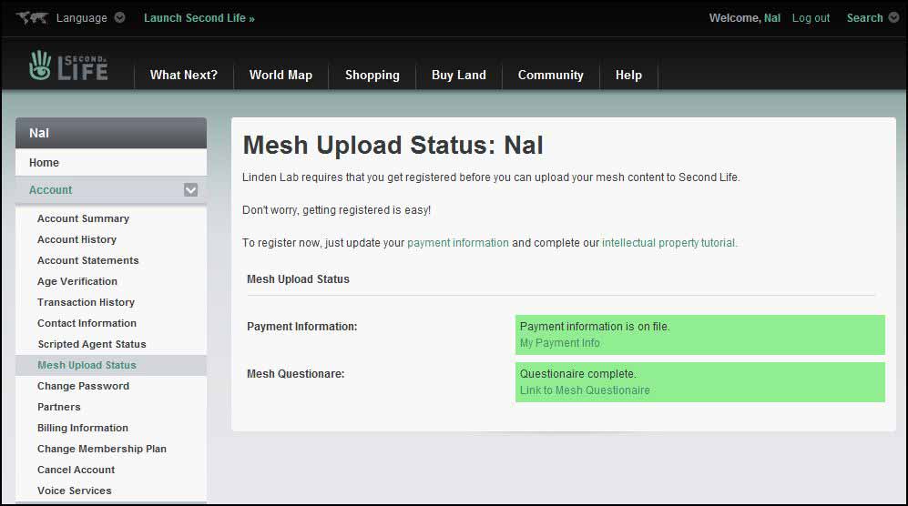The height and width of the screenshot is (506, 908).
Task: Open the Shopping menu item
Action: coord(372,76)
